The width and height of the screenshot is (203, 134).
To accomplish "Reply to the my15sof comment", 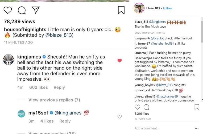I will 65,121.
